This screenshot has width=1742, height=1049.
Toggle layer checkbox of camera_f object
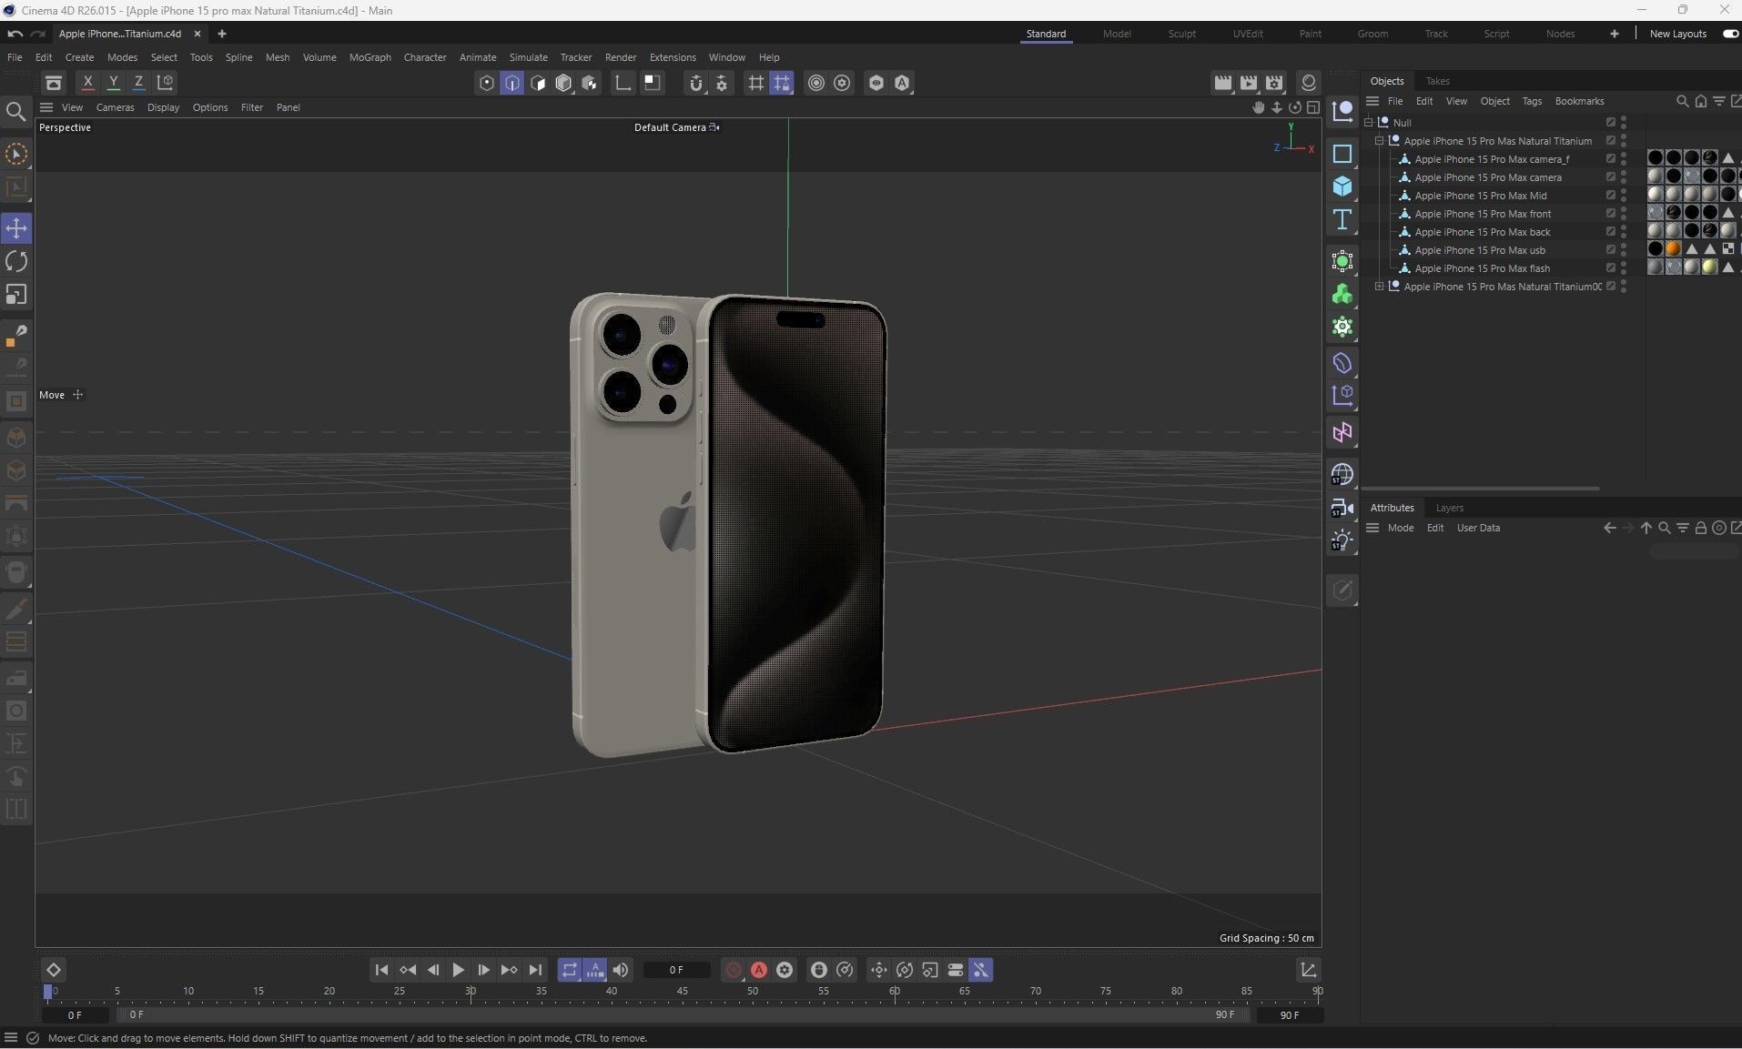(1610, 158)
